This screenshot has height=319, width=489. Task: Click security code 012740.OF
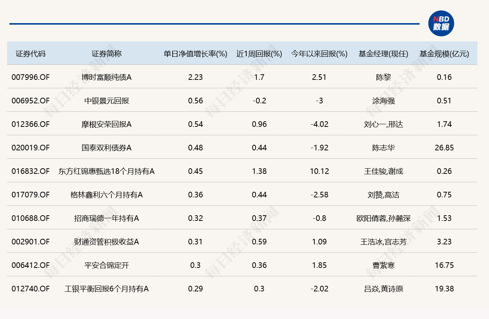pos(31,289)
